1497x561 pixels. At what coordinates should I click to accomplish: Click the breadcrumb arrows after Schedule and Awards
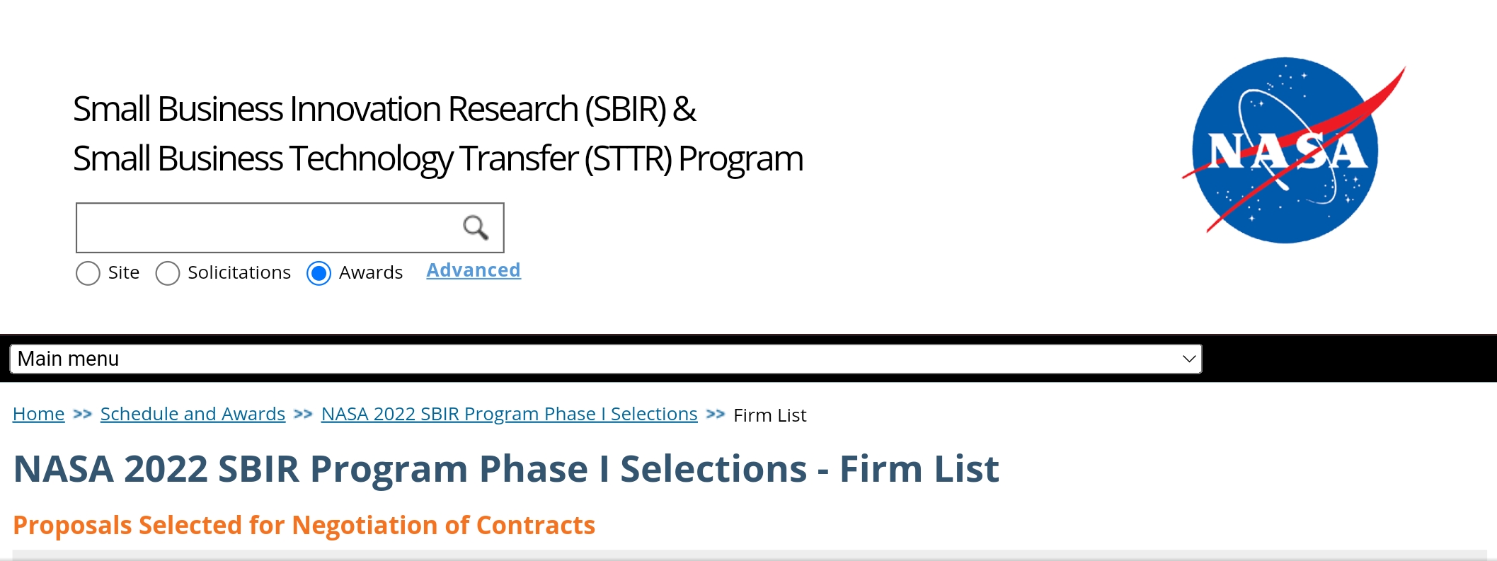(x=303, y=415)
